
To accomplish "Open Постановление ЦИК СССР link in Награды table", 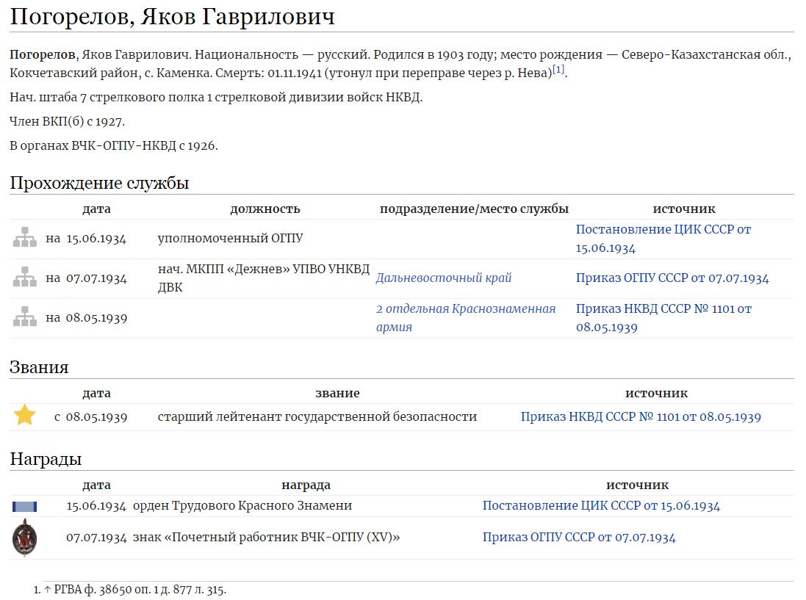I will coord(601,506).
